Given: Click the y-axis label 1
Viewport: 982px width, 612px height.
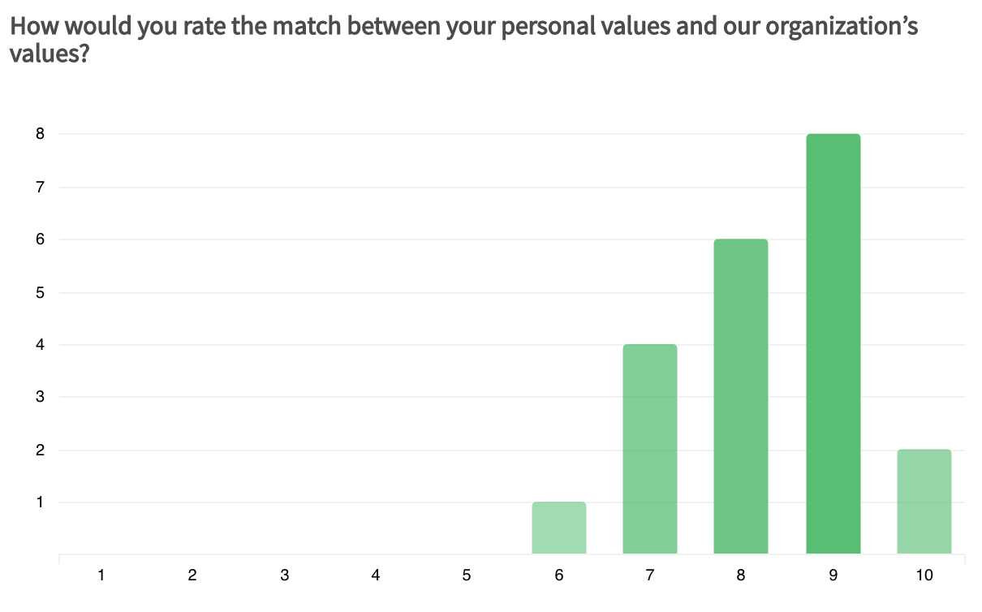Looking at the screenshot, I should pyautogui.click(x=39, y=502).
